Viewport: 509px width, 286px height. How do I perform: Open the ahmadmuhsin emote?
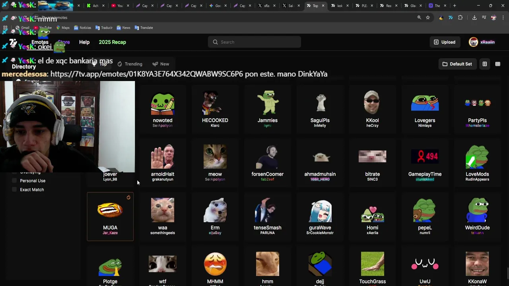click(320, 162)
